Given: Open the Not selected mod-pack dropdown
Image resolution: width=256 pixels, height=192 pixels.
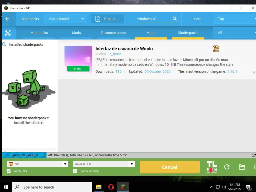Looking at the screenshot, I should tap(66, 19).
